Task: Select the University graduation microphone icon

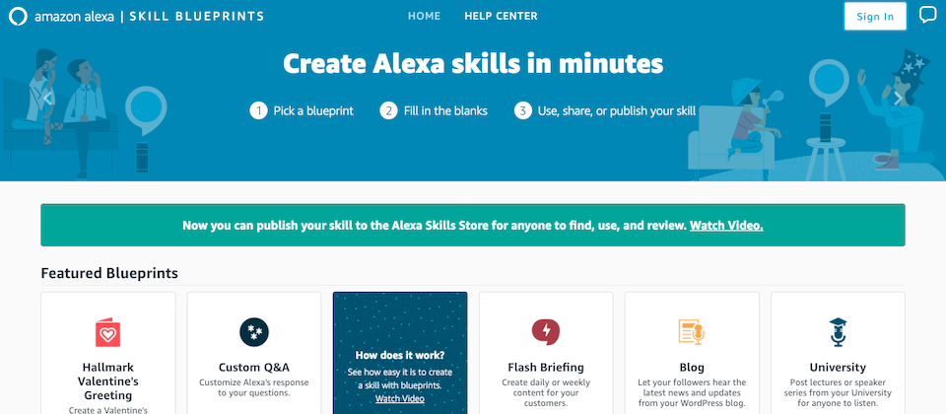Action: (x=838, y=332)
